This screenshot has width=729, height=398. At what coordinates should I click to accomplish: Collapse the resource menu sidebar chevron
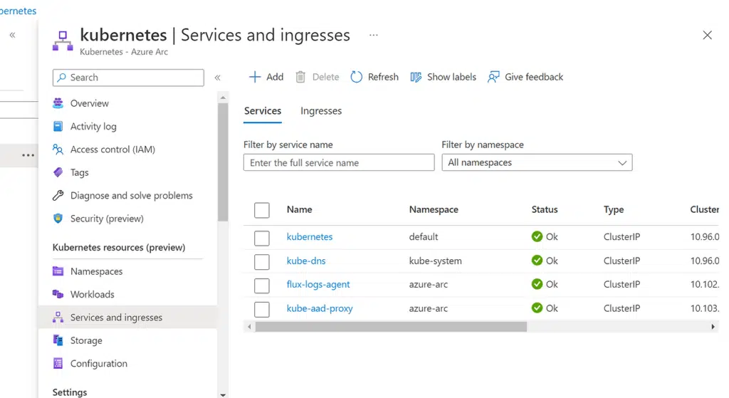click(x=217, y=78)
